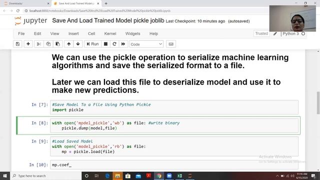Viewport: 320px width, 180px height.
Task: Copy selected cells icon
Action: pyautogui.click(x=48, y=44)
